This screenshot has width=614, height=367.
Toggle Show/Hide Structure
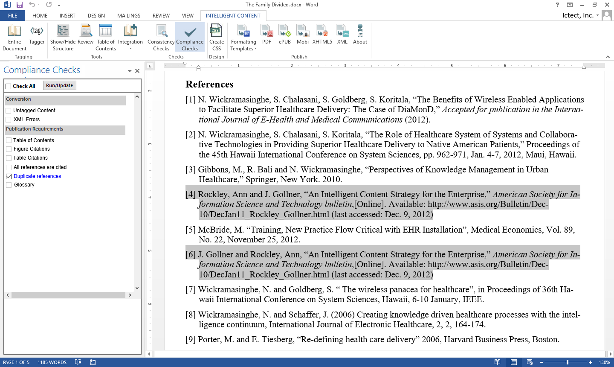click(63, 37)
